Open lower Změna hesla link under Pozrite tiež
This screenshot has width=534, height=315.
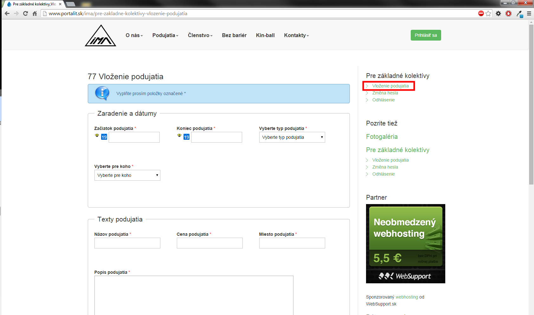point(385,167)
